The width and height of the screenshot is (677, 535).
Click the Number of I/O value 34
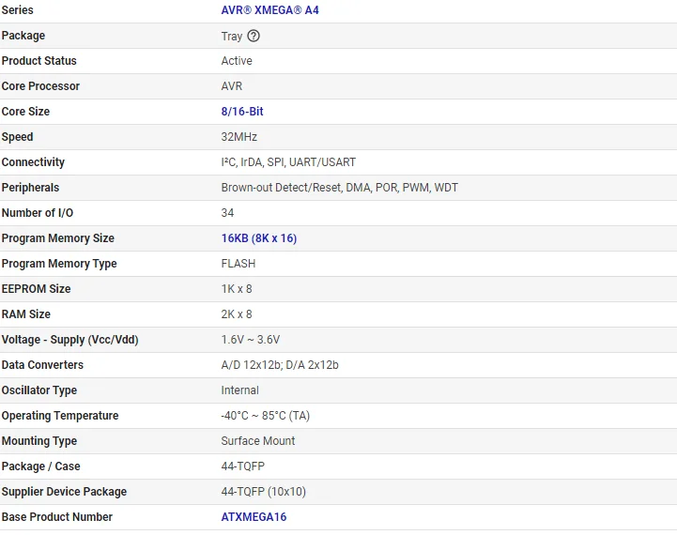227,213
